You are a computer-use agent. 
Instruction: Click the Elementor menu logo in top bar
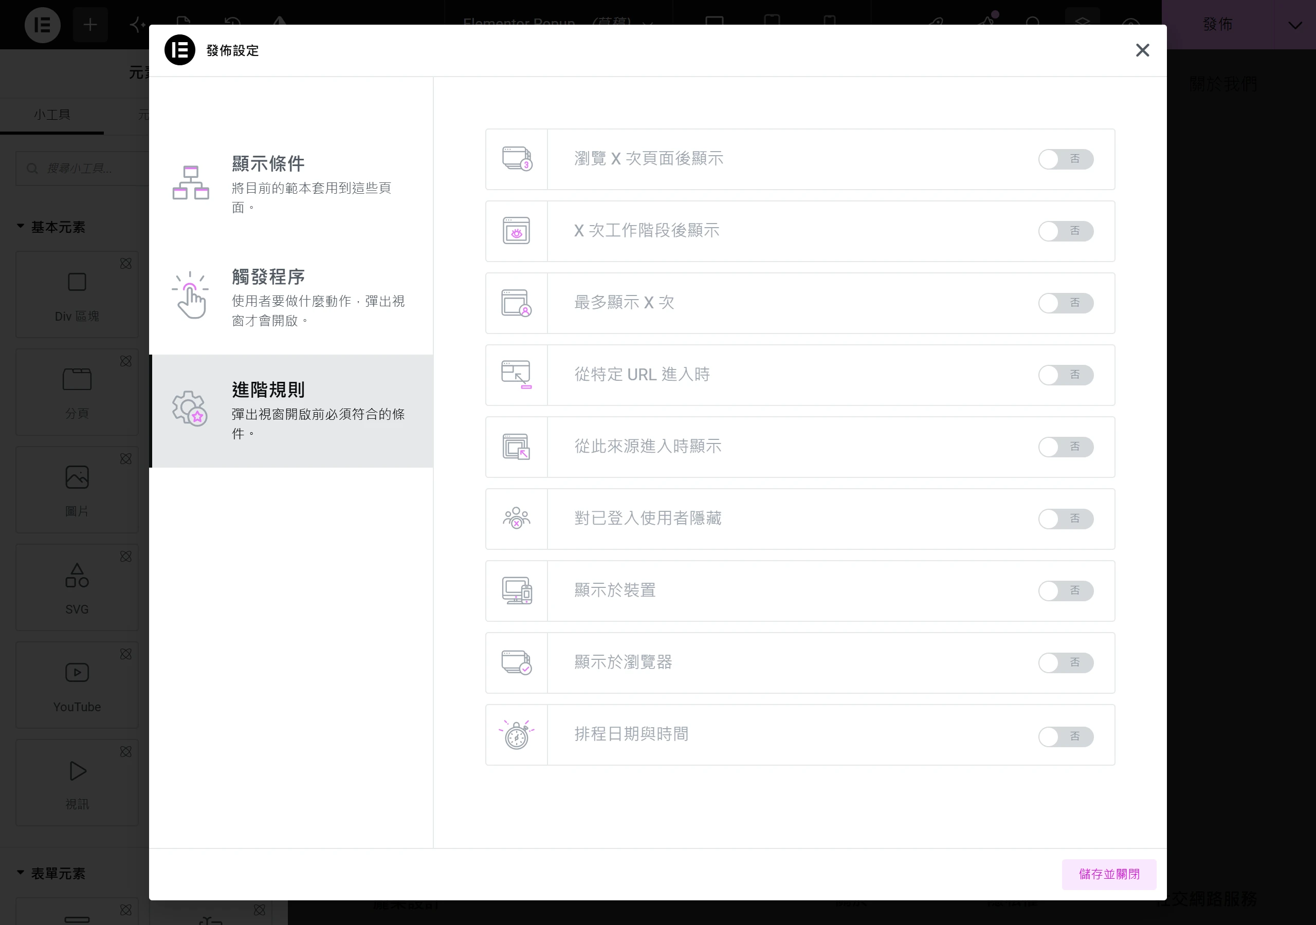(x=43, y=25)
